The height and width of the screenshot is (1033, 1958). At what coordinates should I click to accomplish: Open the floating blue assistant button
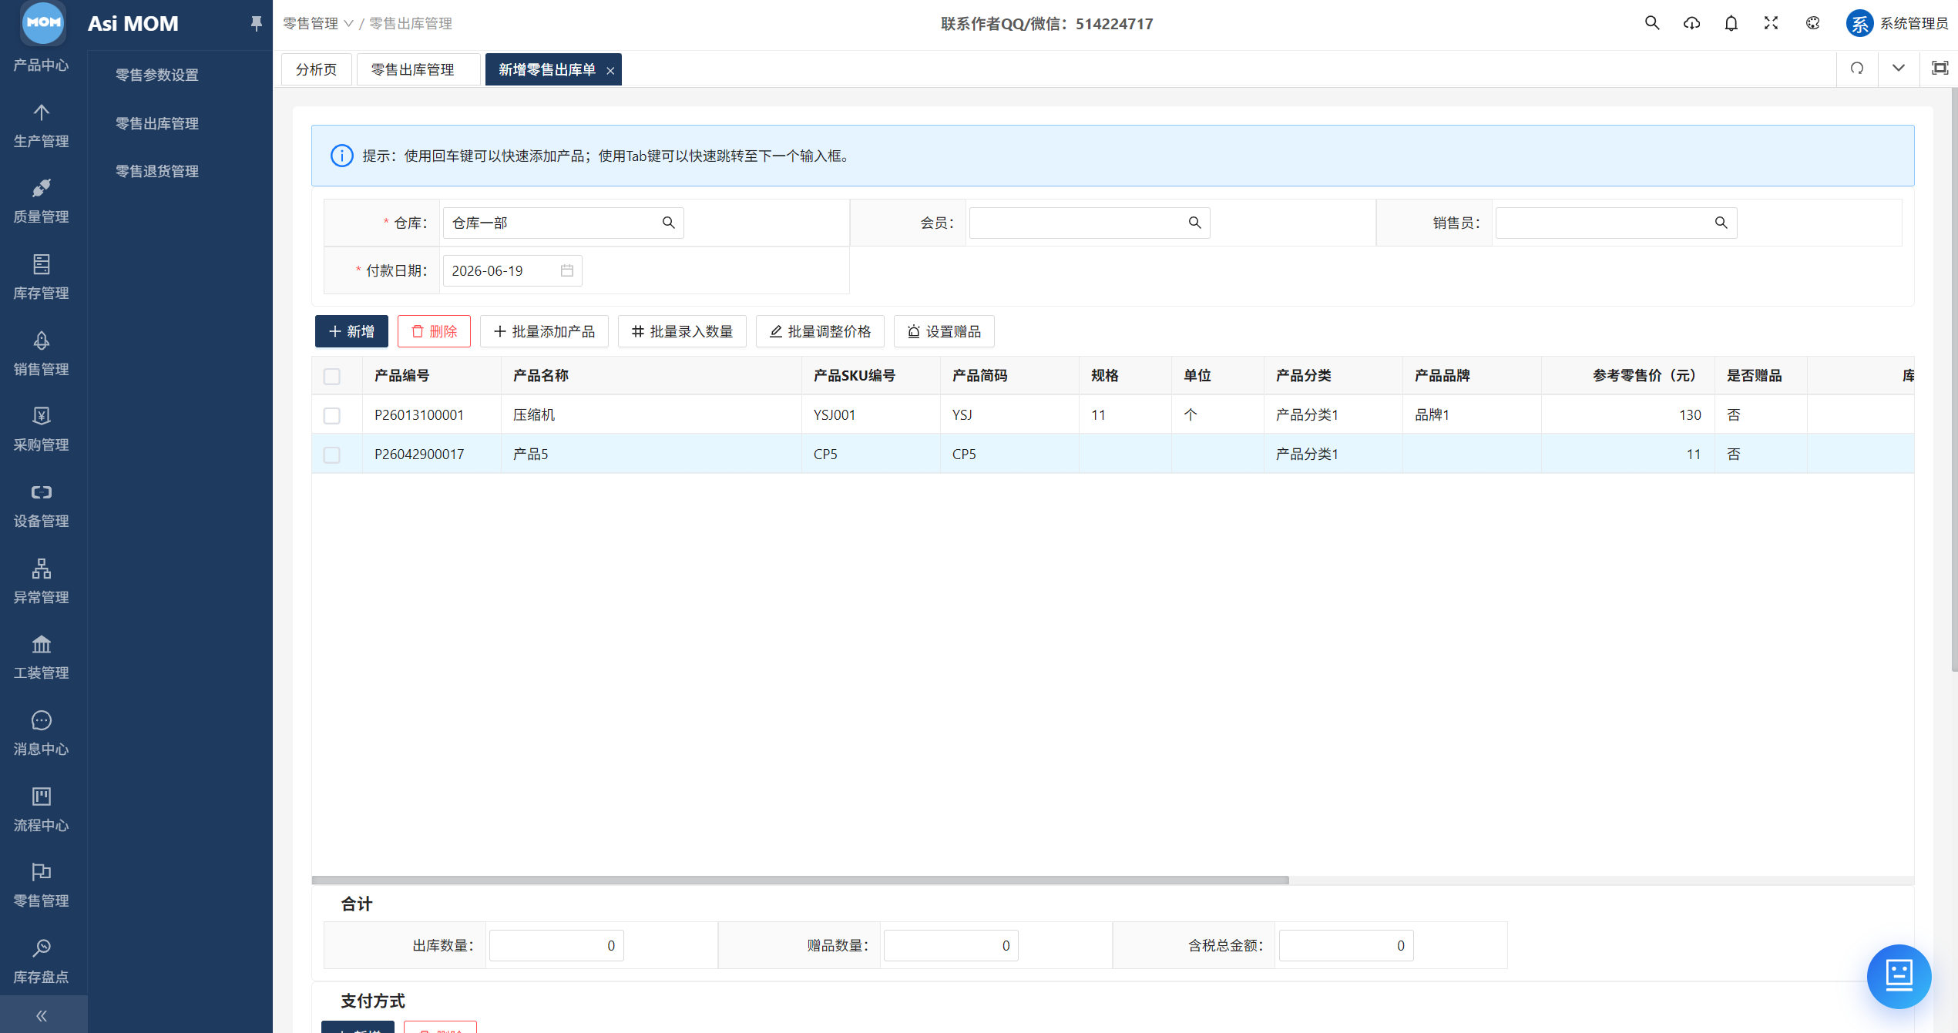pyautogui.click(x=1899, y=976)
